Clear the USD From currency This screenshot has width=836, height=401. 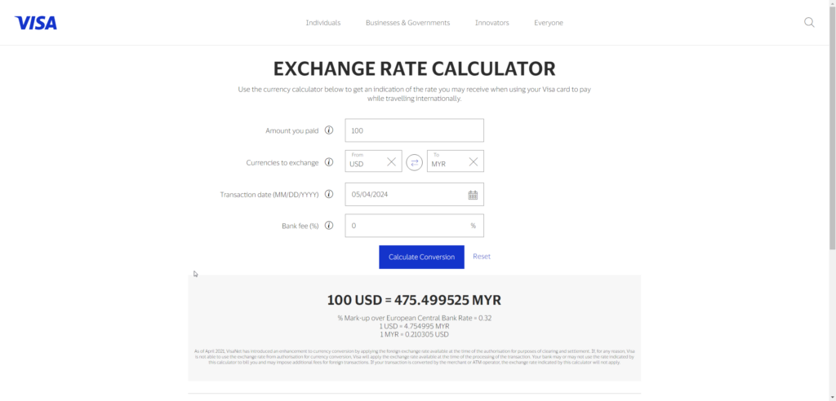[391, 162]
